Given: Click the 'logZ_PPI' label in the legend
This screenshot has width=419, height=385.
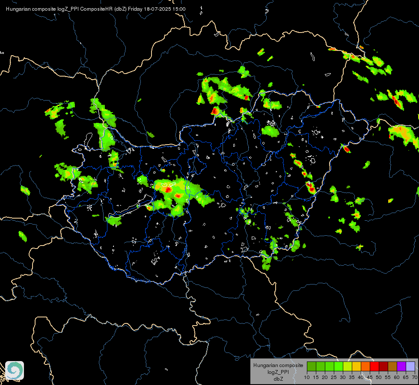Looking at the screenshot, I should pos(278,372).
